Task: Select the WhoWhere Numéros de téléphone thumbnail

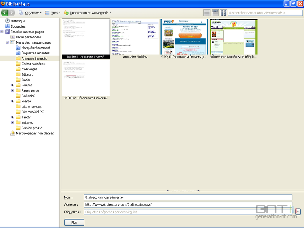Action: [234, 39]
